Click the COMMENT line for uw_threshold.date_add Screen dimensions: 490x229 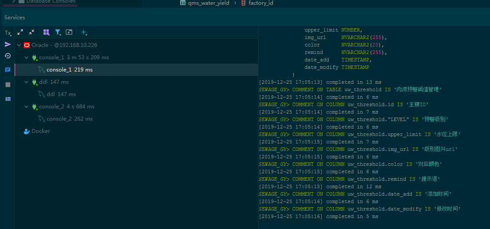tap(355, 194)
